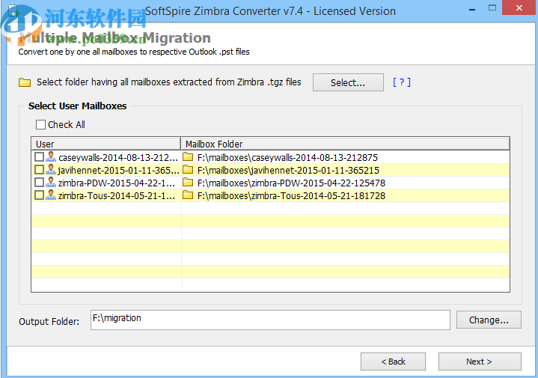The width and height of the screenshot is (538, 378).
Task: Tick the javihennet-2015-01-11 mailbox checkbox
Action: tap(39, 170)
